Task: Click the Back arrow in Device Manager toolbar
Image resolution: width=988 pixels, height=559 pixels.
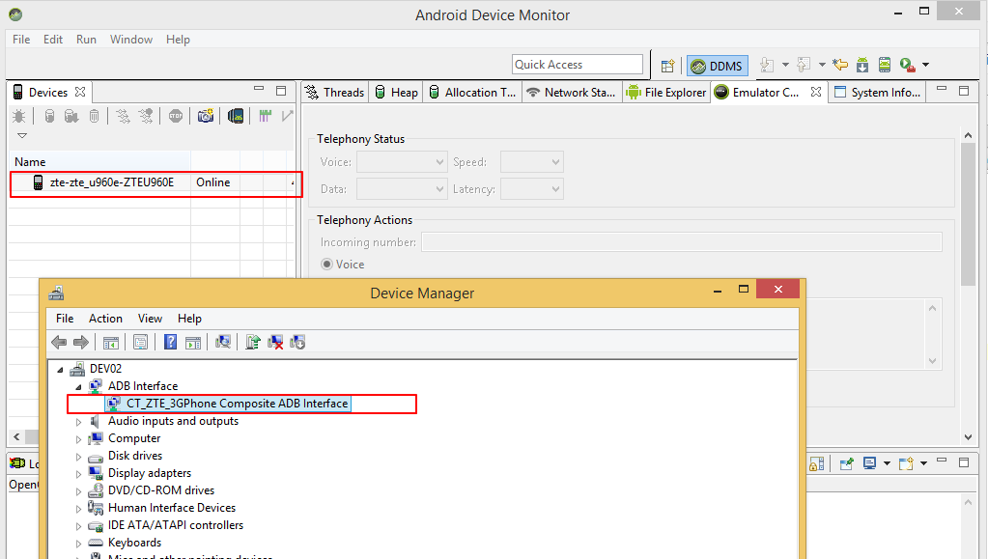Action: 59,342
